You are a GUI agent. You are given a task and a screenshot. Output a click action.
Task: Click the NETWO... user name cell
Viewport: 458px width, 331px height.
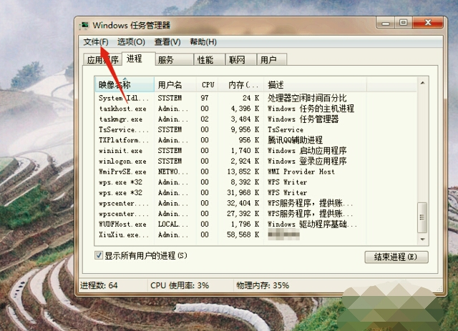click(x=172, y=172)
